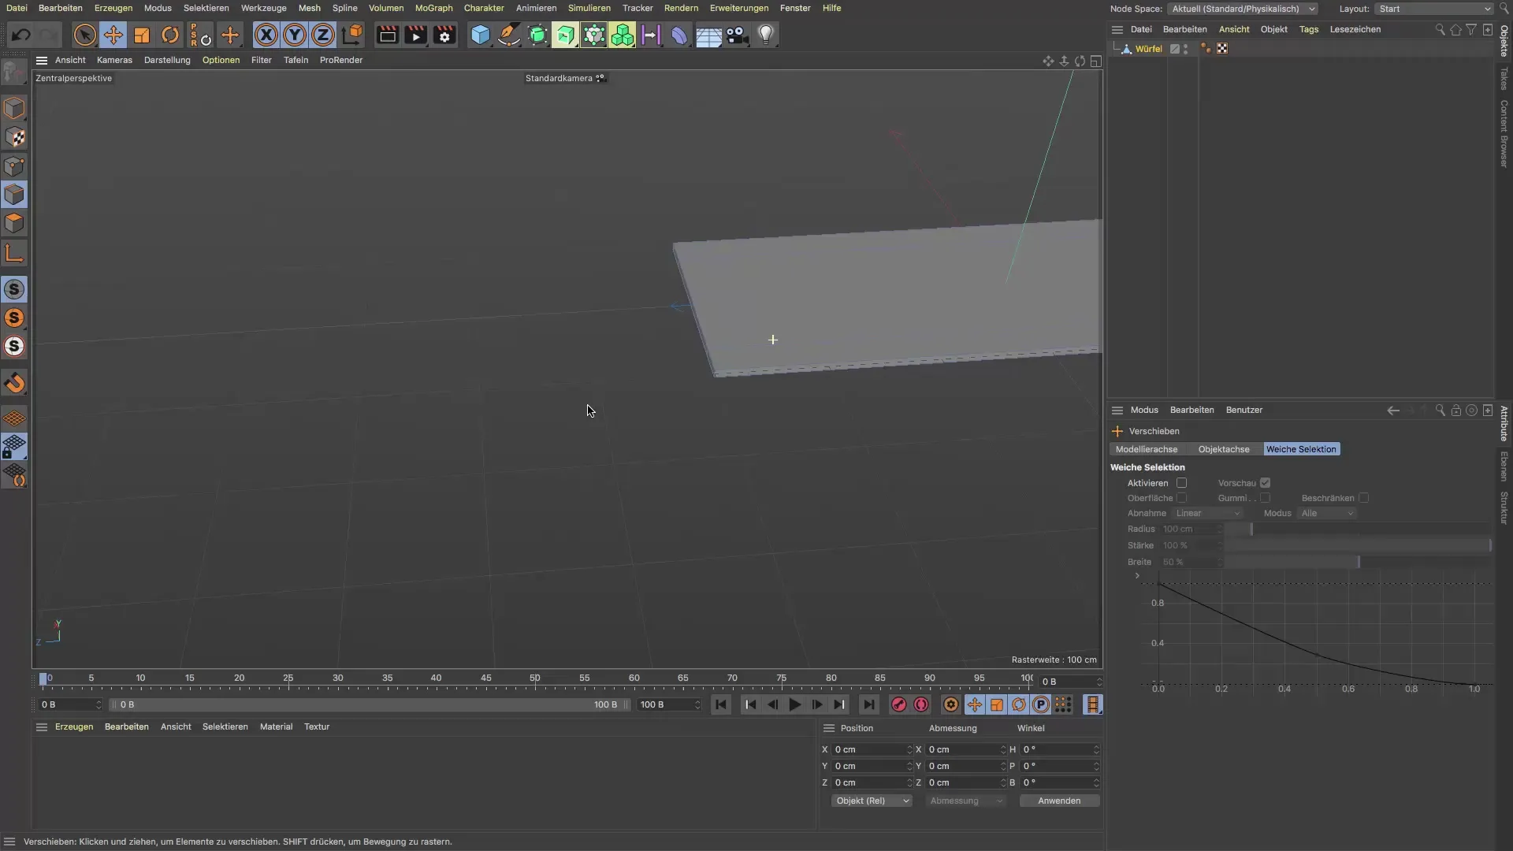Toggle the Oberfläche checkbox
Screen dimensions: 1513x851
coord(1181,498)
